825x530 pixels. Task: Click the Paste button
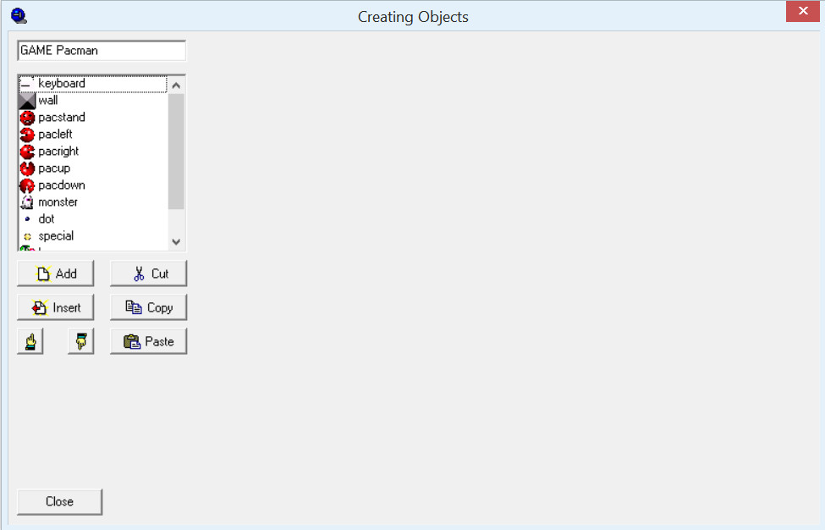click(x=148, y=341)
